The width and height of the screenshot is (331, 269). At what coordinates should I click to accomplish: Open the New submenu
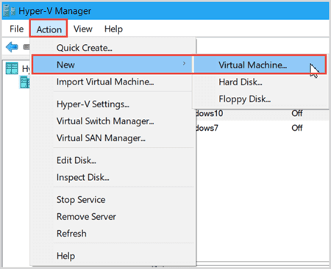[x=112, y=65]
